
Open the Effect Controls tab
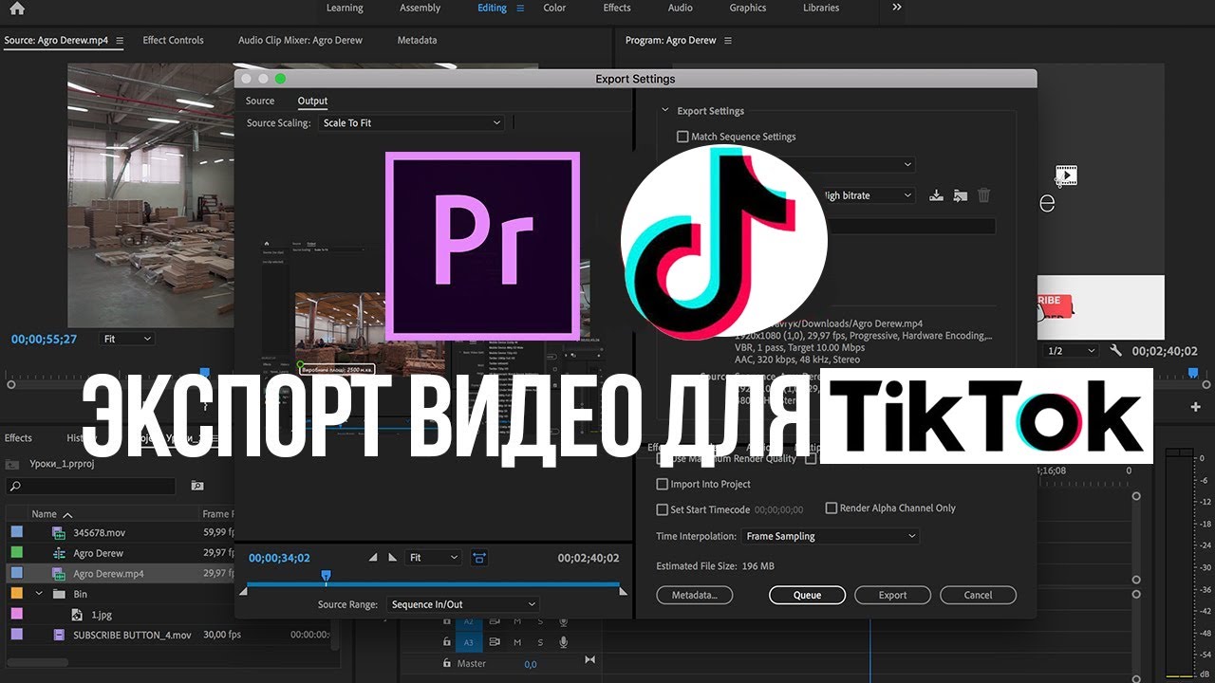pyautogui.click(x=173, y=41)
